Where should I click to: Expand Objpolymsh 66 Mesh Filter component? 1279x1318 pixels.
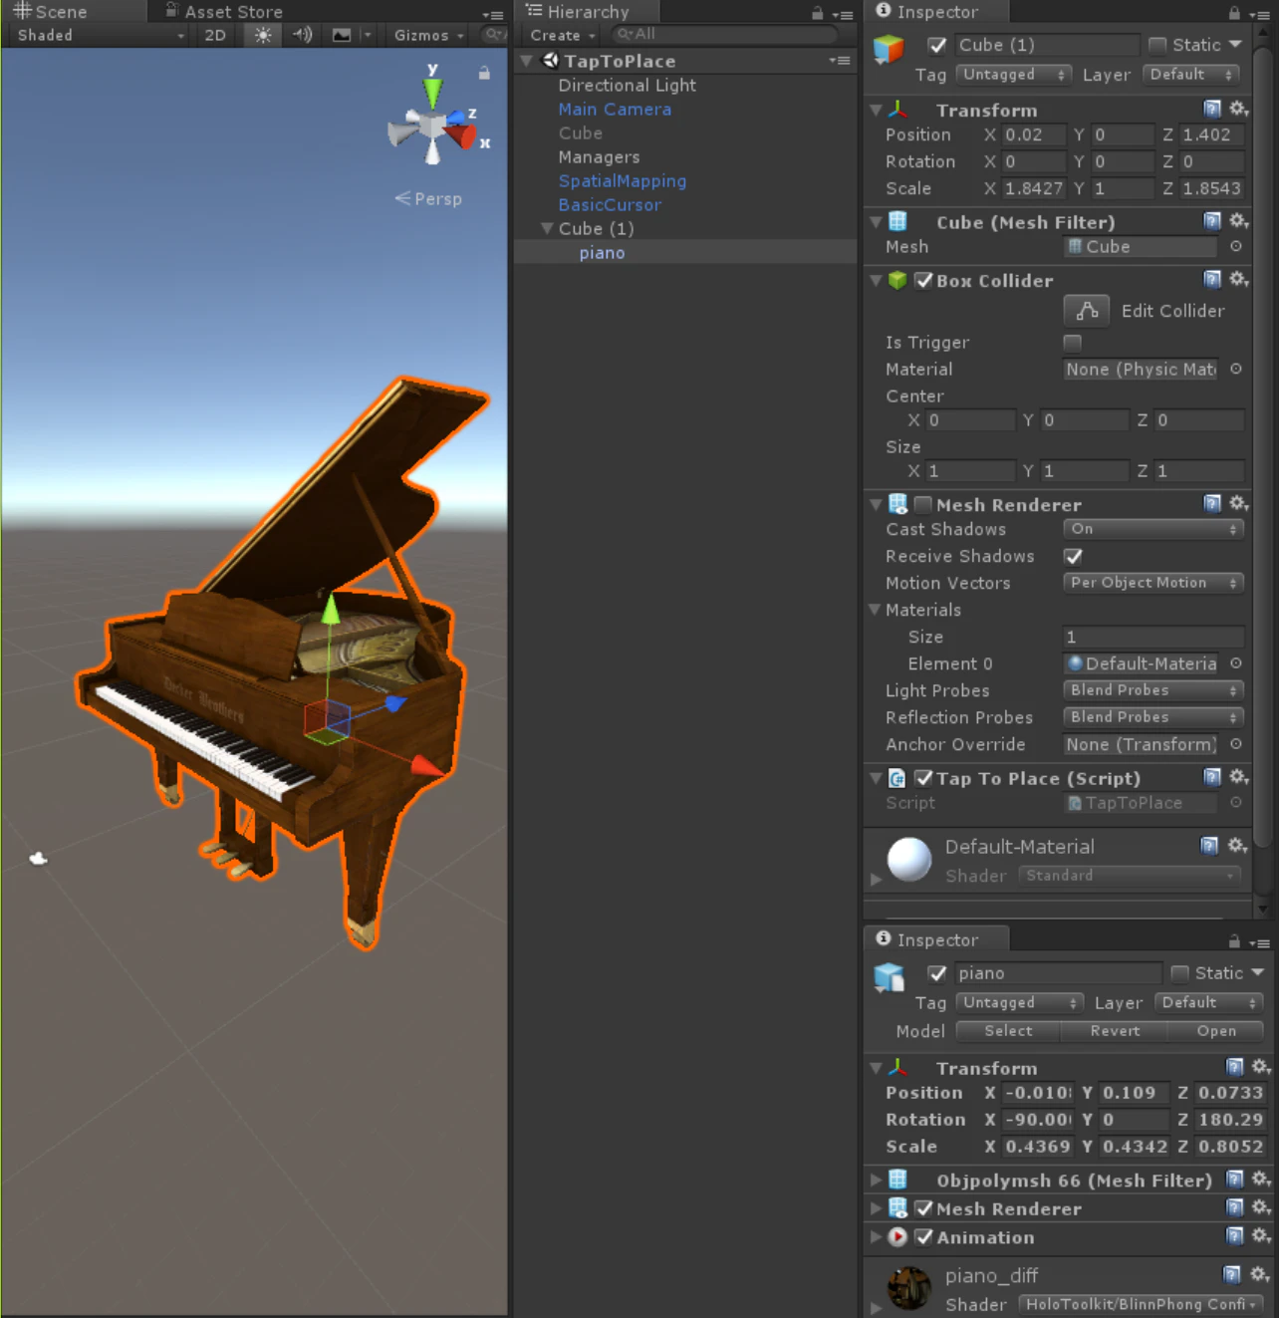876,1180
